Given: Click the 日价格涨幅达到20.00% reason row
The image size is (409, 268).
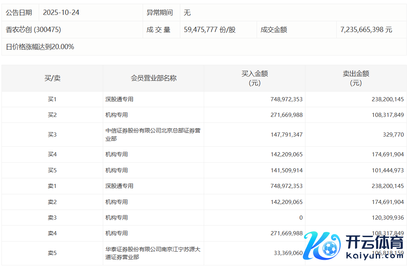Looking at the screenshot, I should 40,47.
